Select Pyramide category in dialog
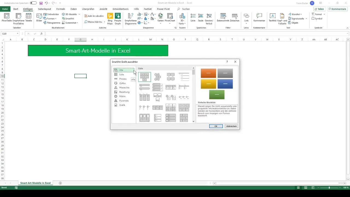 pyautogui.click(x=124, y=101)
